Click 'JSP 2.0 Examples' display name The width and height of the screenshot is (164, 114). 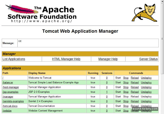click(39, 92)
